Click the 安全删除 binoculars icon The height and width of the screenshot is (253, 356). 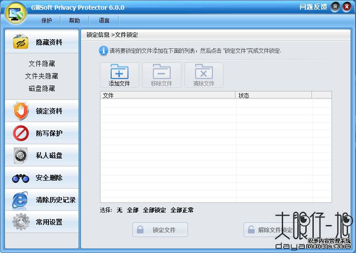(x=20, y=178)
